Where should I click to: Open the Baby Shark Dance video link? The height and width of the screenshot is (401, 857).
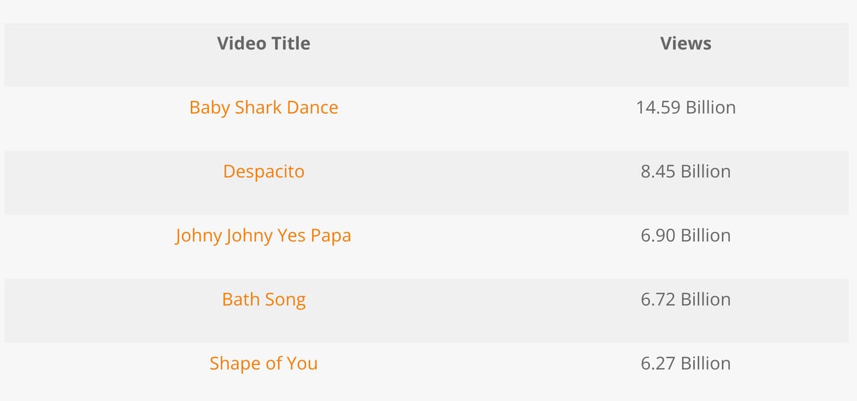(263, 107)
